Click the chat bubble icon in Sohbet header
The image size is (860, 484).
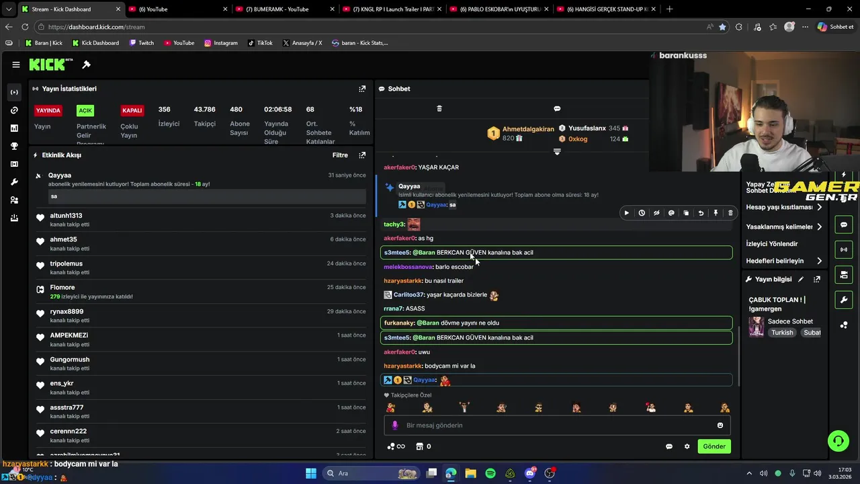tap(557, 108)
